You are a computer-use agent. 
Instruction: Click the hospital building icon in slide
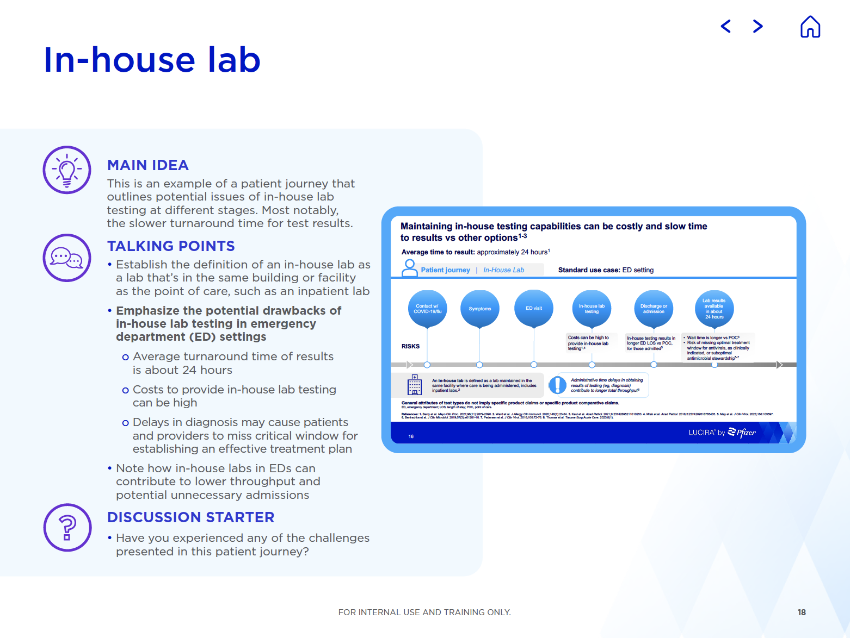415,385
